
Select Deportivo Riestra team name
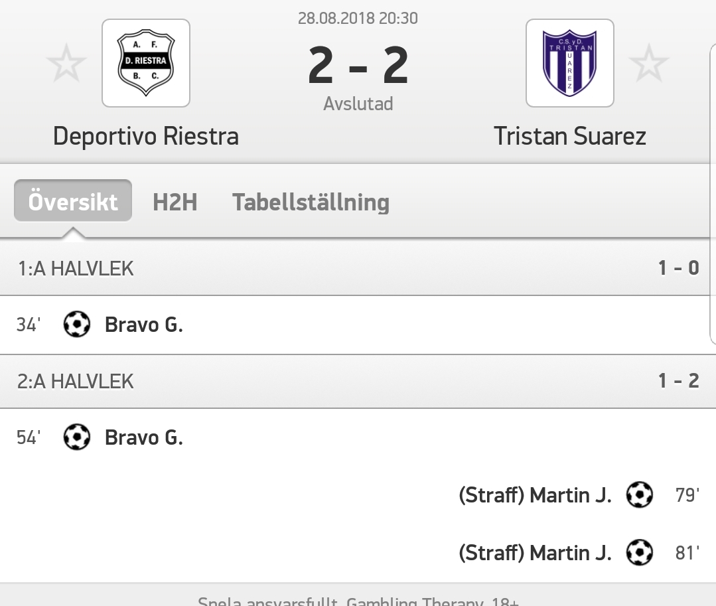[x=146, y=136]
